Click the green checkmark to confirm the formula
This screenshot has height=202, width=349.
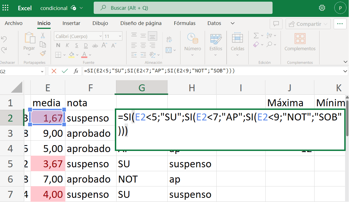pos(65,71)
